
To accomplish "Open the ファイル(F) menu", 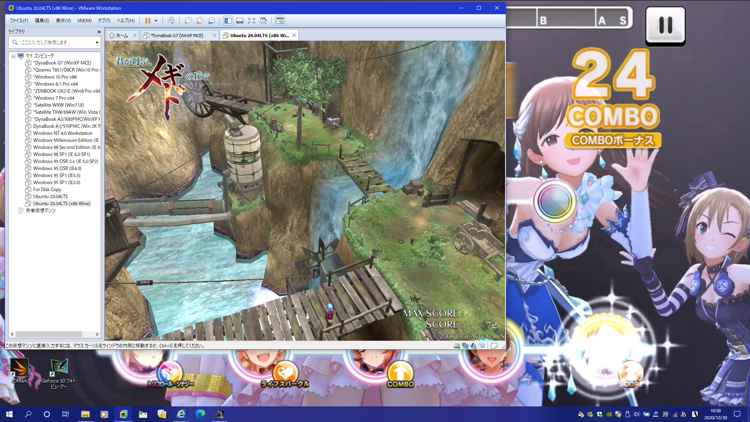I will [19, 21].
